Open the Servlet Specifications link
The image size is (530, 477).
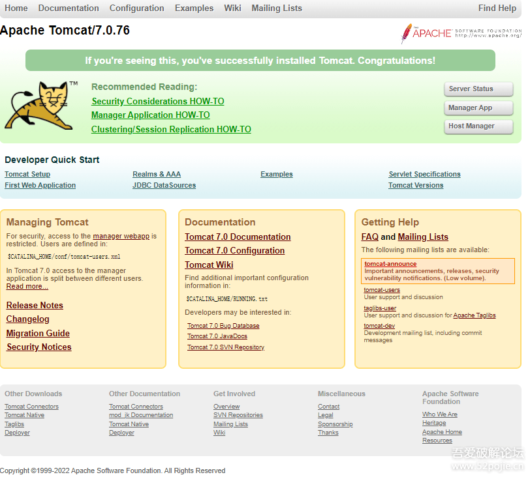tap(424, 174)
